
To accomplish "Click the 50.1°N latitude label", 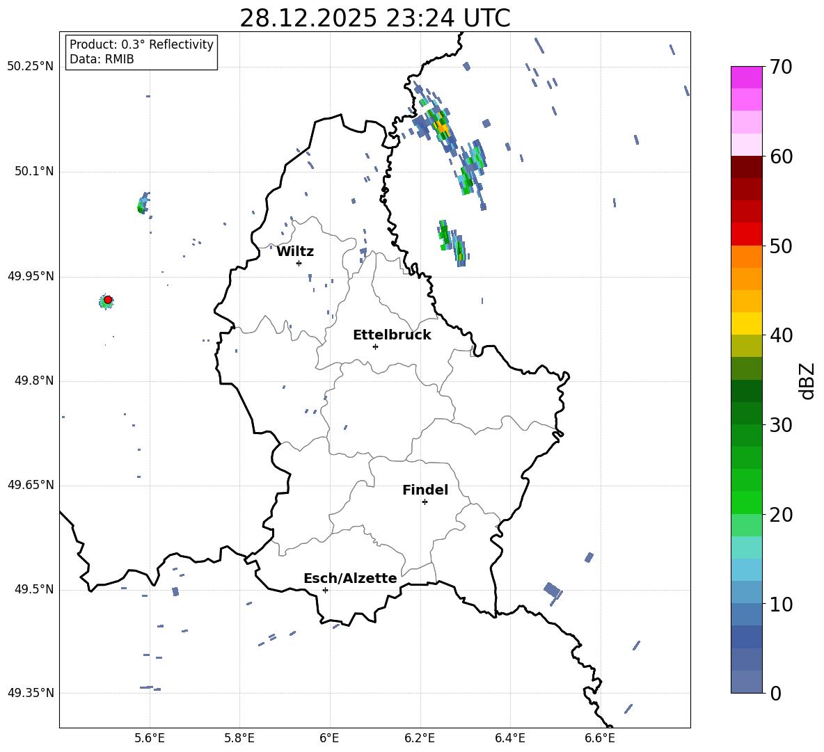I will 34,171.
